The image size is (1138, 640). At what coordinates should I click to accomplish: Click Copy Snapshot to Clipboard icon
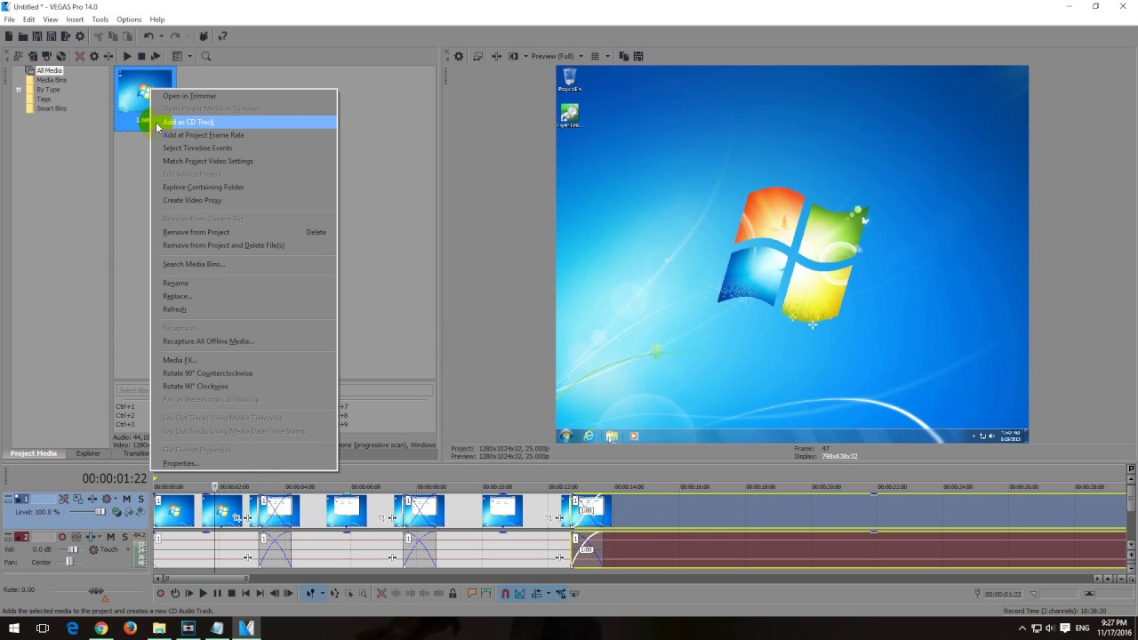click(x=623, y=56)
